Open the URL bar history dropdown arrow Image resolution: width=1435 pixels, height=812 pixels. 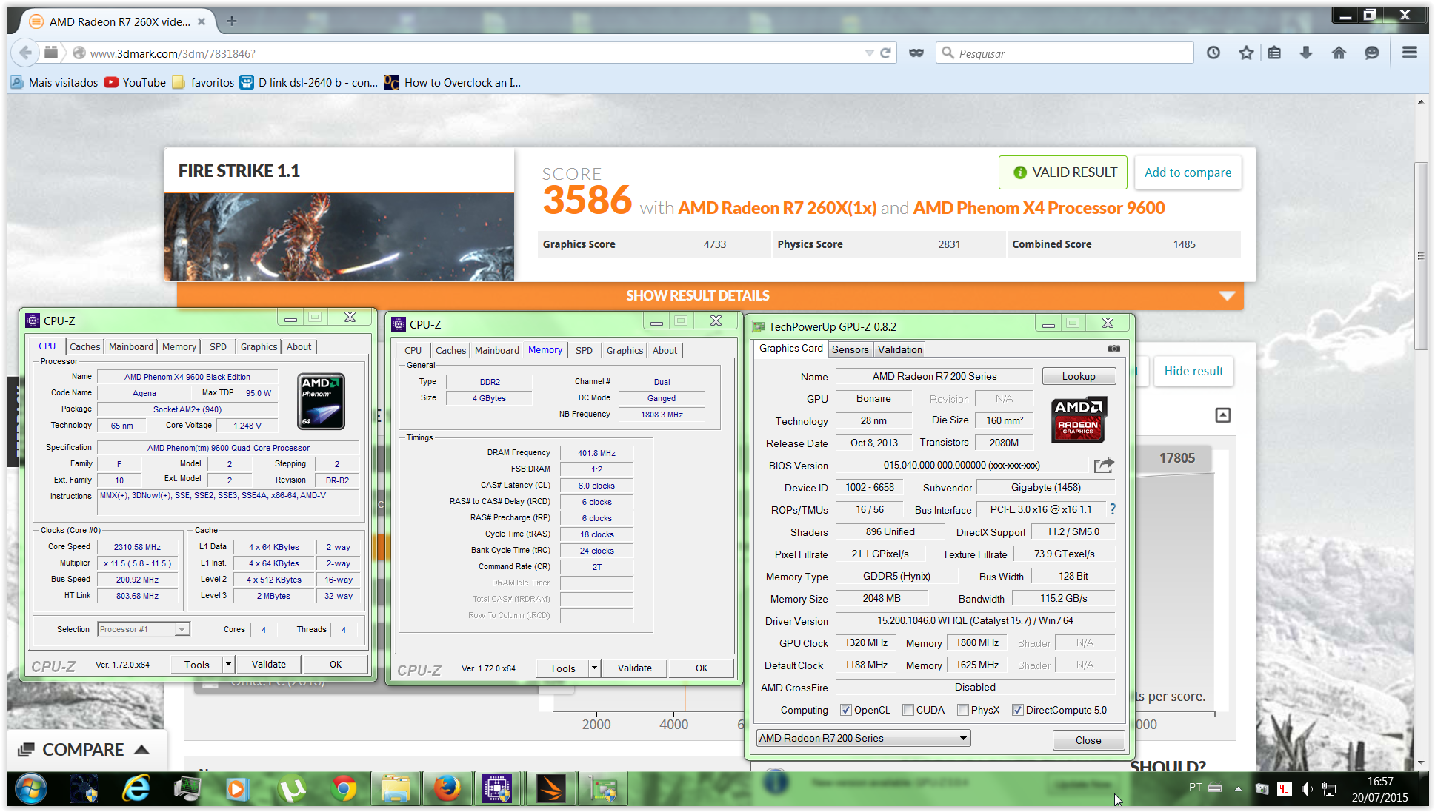pyautogui.click(x=869, y=53)
